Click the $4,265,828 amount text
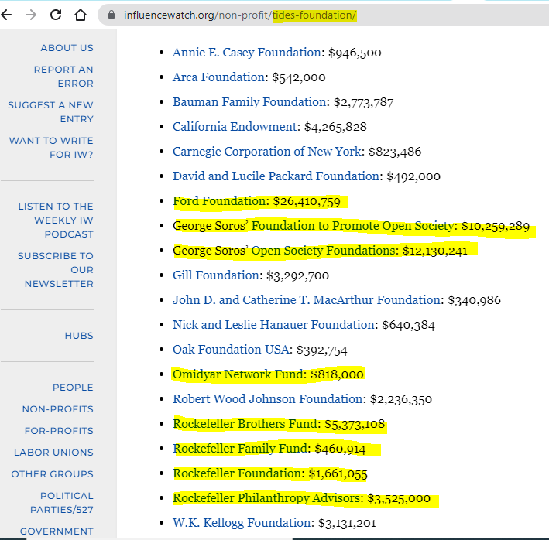 click(x=335, y=127)
